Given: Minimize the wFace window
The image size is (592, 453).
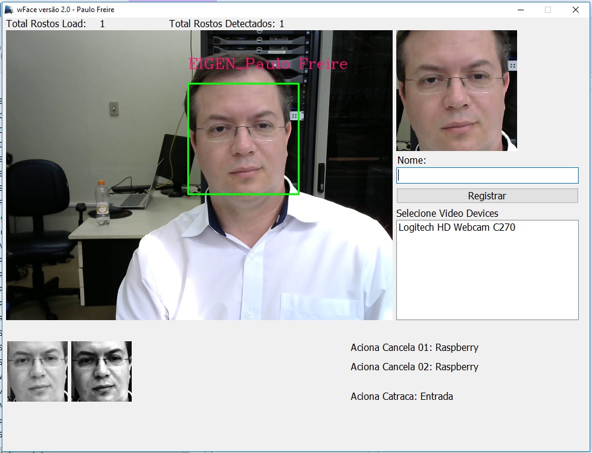Looking at the screenshot, I should (520, 10).
